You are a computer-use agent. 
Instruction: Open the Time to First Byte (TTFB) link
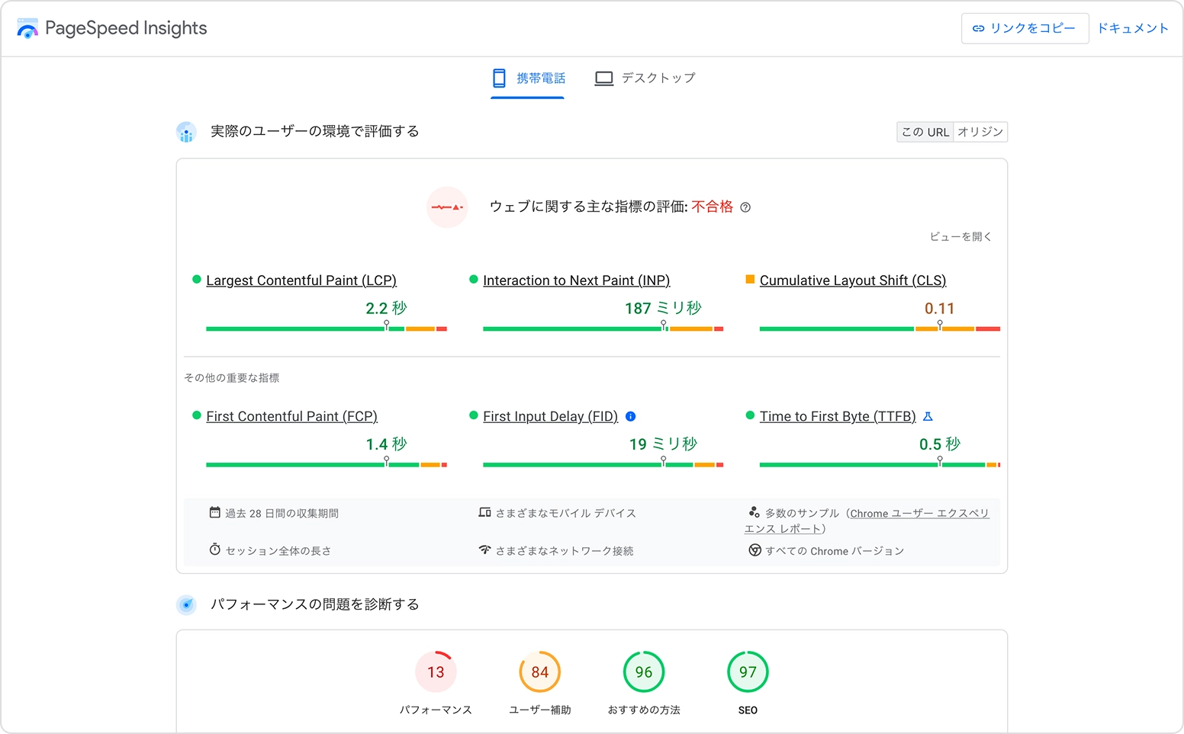tap(838, 416)
